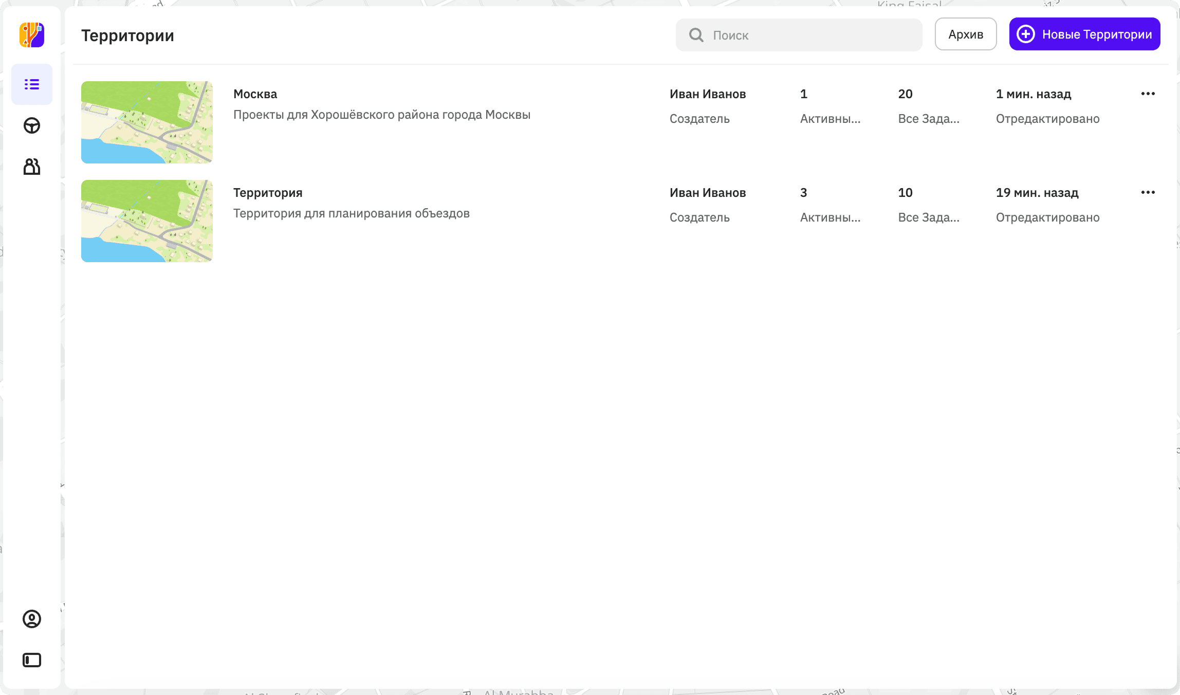This screenshot has height=695, width=1180.
Task: Click '1 мин. назад' timestamp
Action: click(1034, 94)
